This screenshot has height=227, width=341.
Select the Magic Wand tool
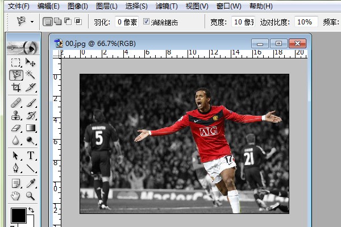click(x=31, y=75)
